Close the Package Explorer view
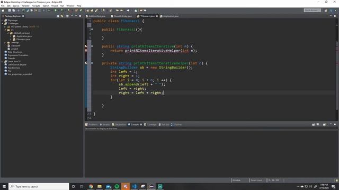The width and height of the screenshot is (339, 190). [x=23, y=16]
